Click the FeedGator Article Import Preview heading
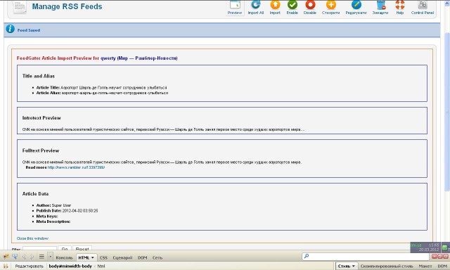Viewport: 450px width, 270px height. 97,58
